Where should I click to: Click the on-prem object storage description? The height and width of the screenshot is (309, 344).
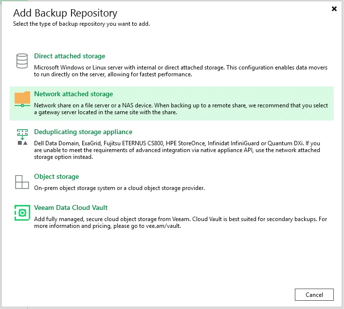[x=119, y=188]
